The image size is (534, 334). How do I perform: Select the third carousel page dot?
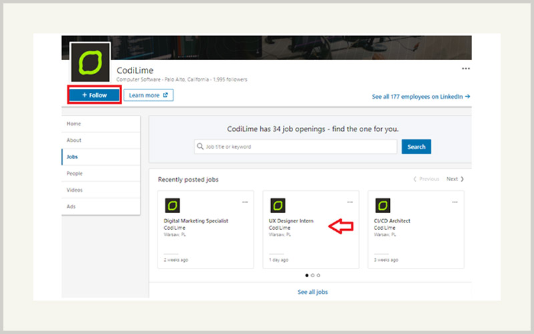(318, 275)
